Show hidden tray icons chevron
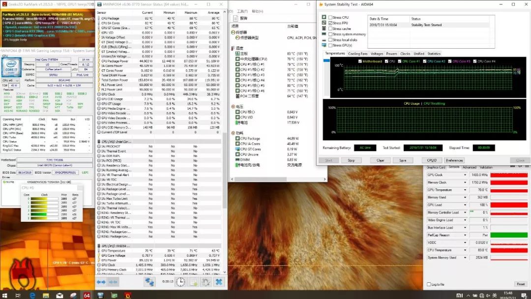 click(x=469, y=296)
